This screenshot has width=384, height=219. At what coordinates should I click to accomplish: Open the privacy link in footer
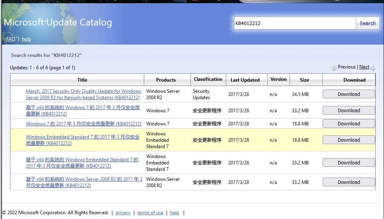(x=123, y=213)
